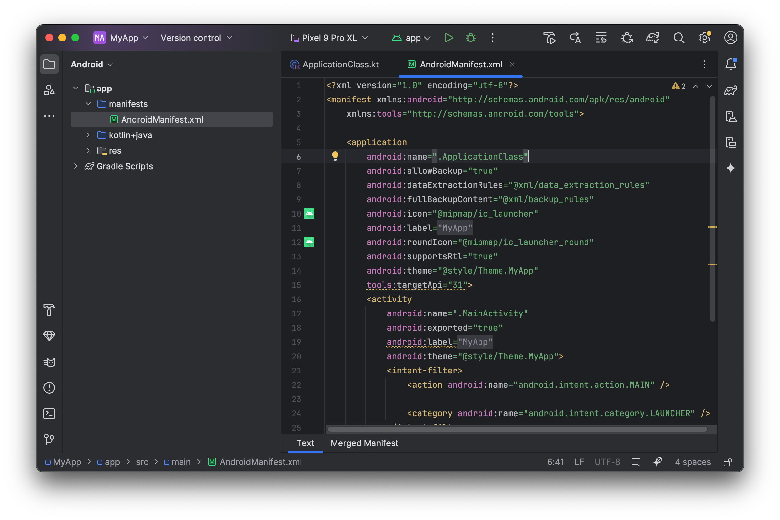Toggle the Project tool window folder icon
Screen dimensions: 780x520
click(x=49, y=64)
